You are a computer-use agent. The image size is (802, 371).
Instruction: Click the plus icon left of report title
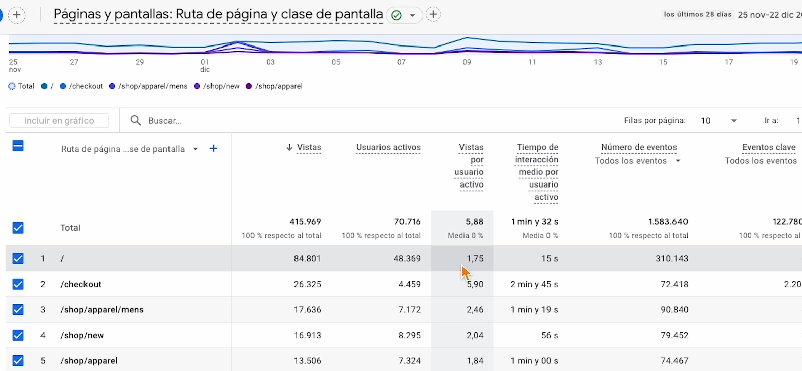[17, 15]
